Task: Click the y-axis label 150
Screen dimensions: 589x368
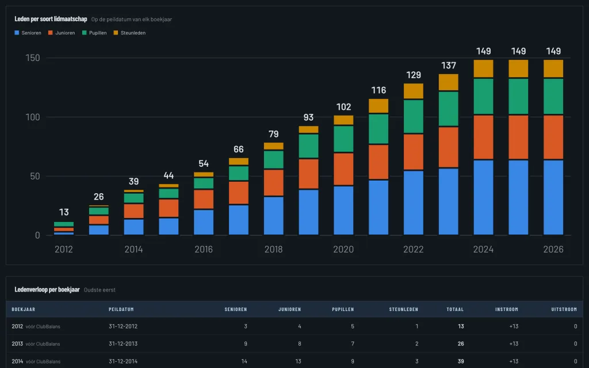Action: [33, 58]
